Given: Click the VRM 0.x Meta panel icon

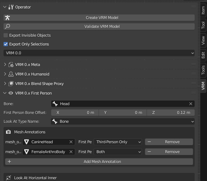Looking at the screenshot, I should tap(11, 65).
